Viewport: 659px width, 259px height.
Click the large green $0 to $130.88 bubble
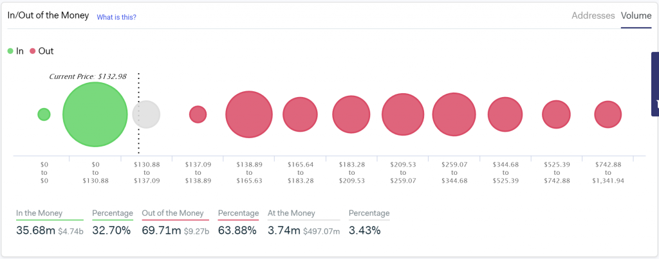[95, 114]
